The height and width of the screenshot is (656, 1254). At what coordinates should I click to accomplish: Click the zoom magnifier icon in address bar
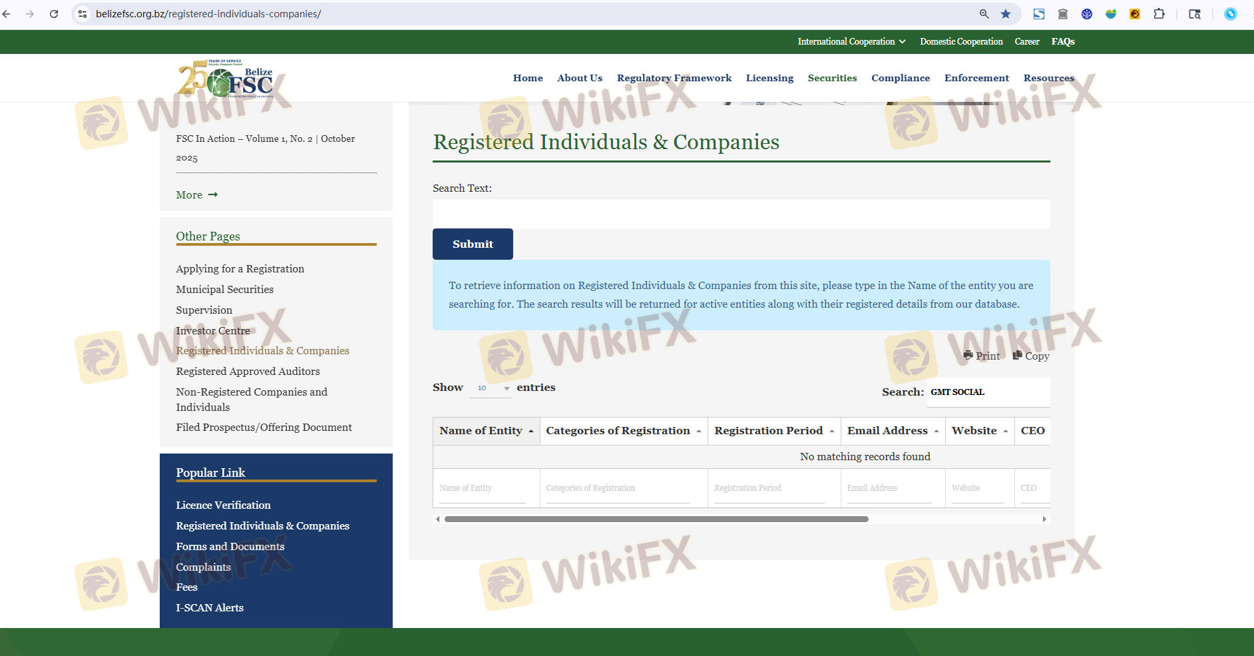pos(984,14)
